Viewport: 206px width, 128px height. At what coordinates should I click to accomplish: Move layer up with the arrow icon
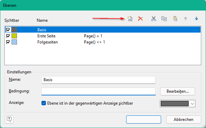pyautogui.click(x=186, y=19)
